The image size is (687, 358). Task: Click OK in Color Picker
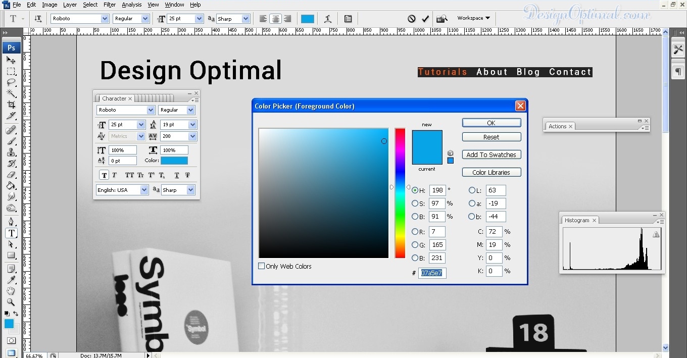492,123
